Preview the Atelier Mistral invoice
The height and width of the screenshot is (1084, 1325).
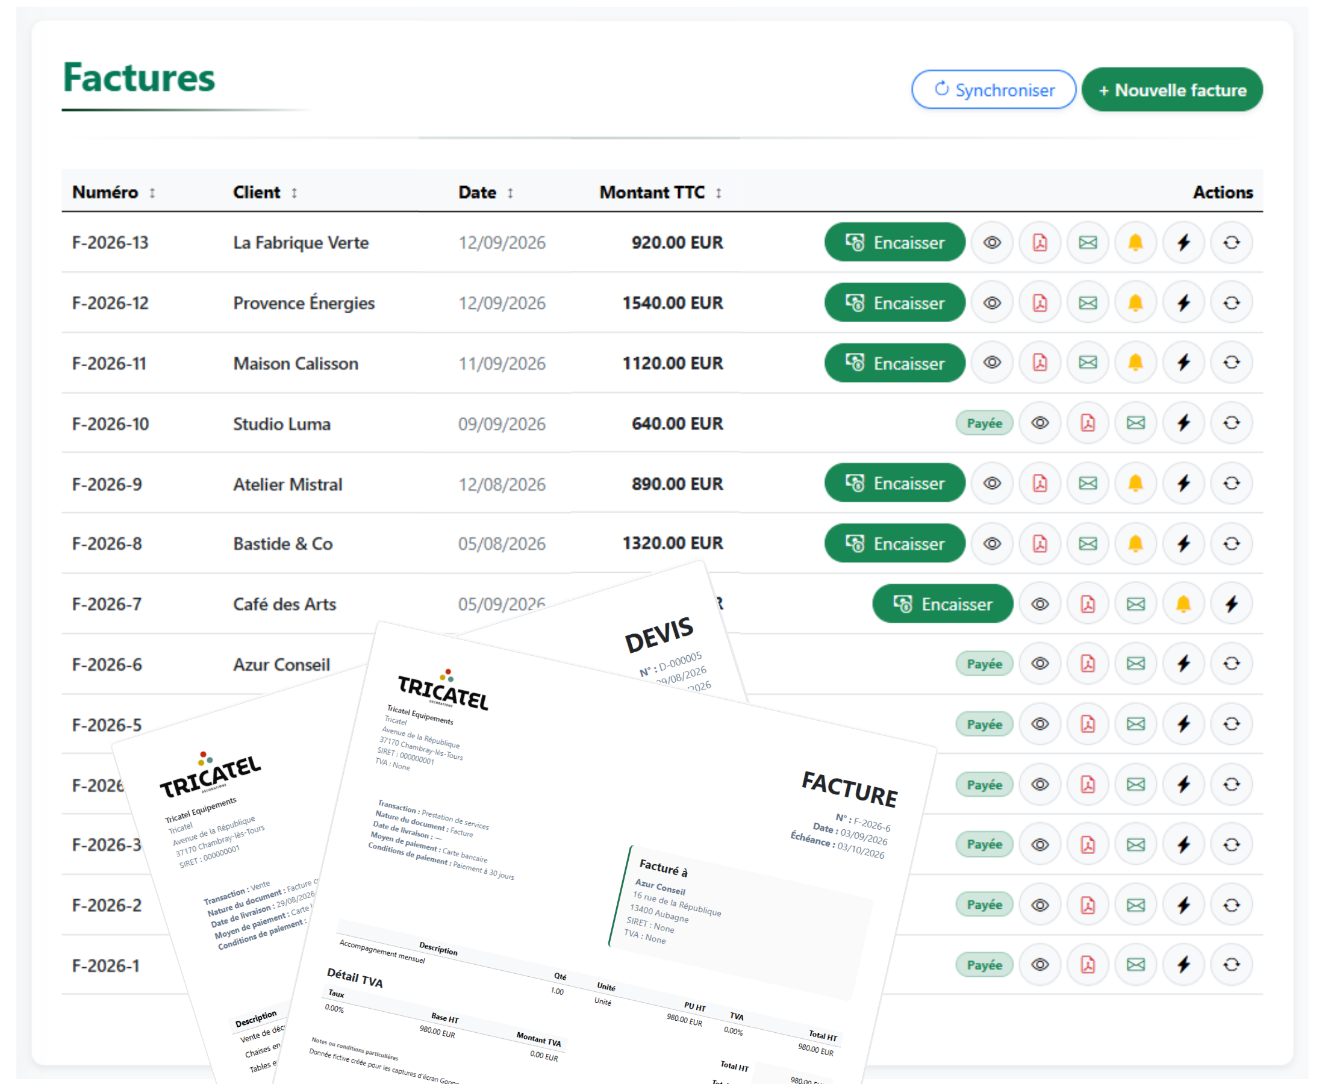pyautogui.click(x=991, y=482)
